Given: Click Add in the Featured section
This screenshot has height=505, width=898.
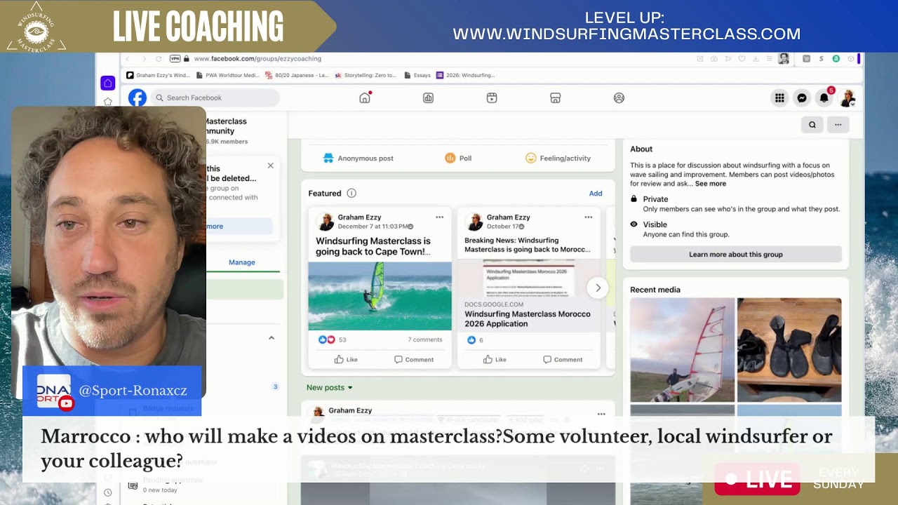Looking at the screenshot, I should point(596,194).
